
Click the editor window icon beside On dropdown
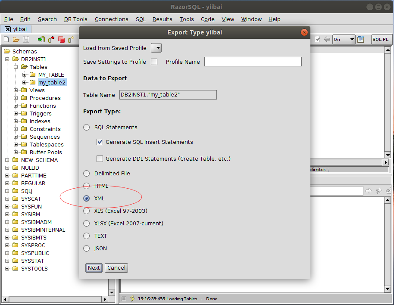tap(361, 40)
